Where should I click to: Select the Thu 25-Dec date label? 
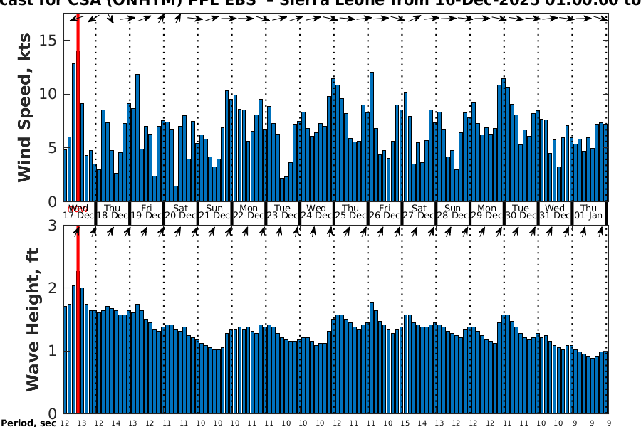[350, 211]
